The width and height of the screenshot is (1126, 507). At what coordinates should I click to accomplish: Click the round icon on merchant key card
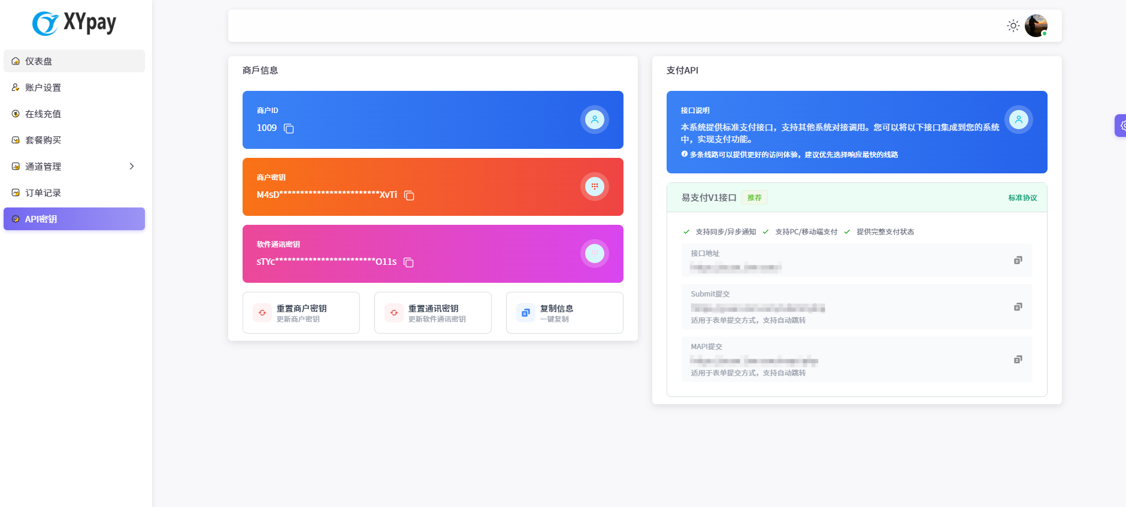594,187
